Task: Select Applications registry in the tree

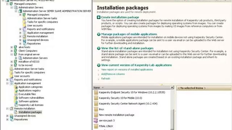Action: [x=30, y=91]
